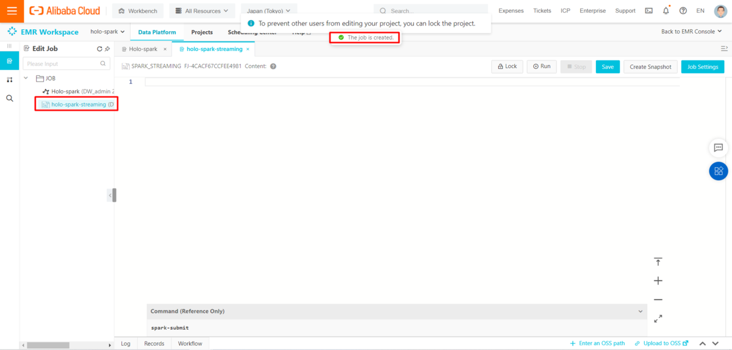Screen dimensions: 732x350
Task: Switch to the Data Platform tab
Action: click(x=157, y=32)
